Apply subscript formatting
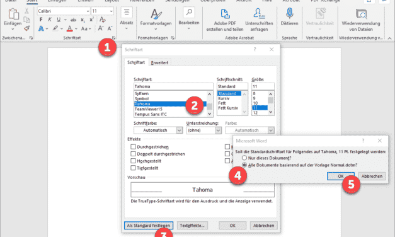395x237 pixels. click(x=83, y=20)
